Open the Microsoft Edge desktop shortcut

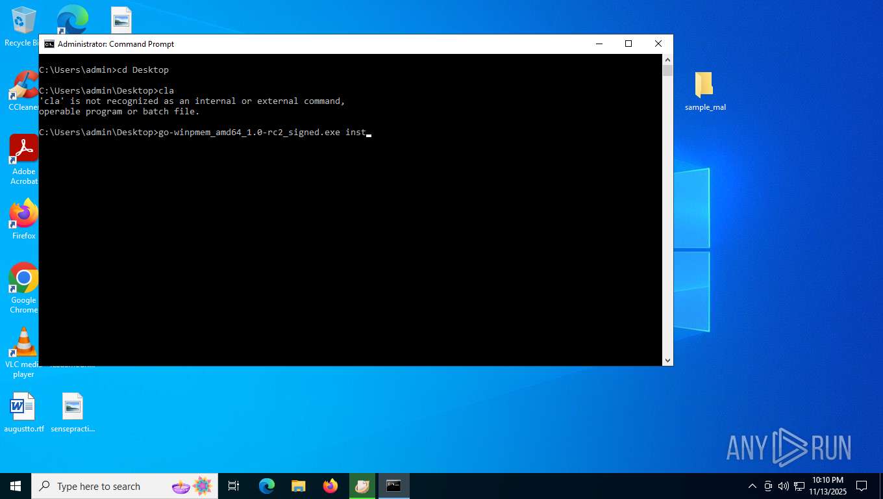pyautogui.click(x=72, y=19)
